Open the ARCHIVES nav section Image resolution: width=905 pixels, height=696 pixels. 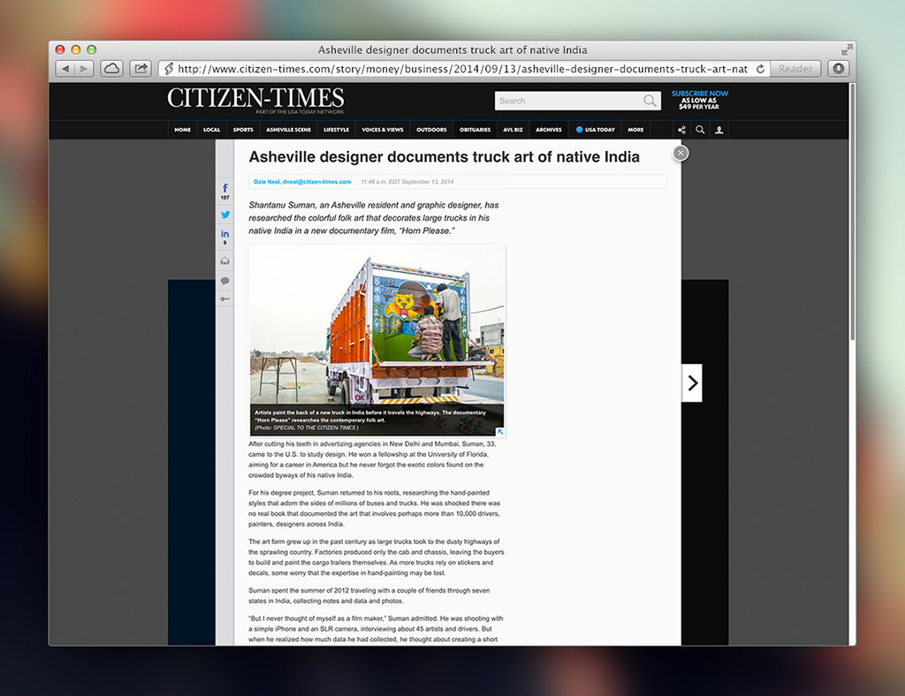pyautogui.click(x=548, y=130)
